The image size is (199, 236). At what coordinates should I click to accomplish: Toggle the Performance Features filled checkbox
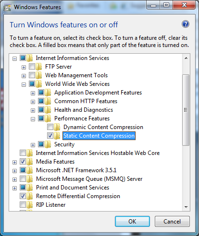click(41, 118)
